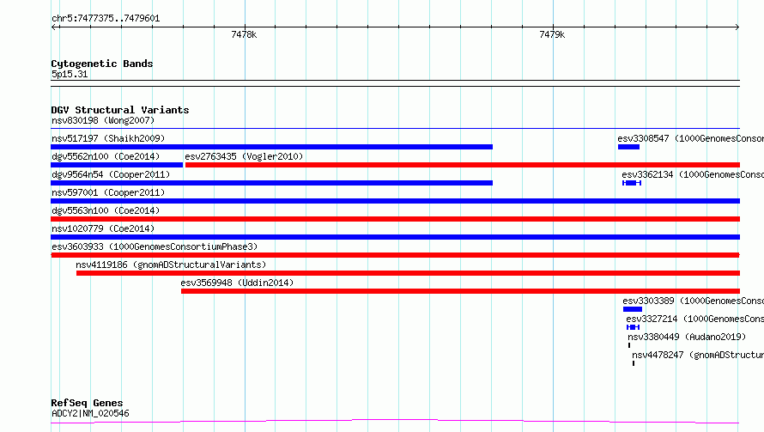Click the blue glyph under esv3362134
The height and width of the screenshot is (432, 764).
[632, 183]
